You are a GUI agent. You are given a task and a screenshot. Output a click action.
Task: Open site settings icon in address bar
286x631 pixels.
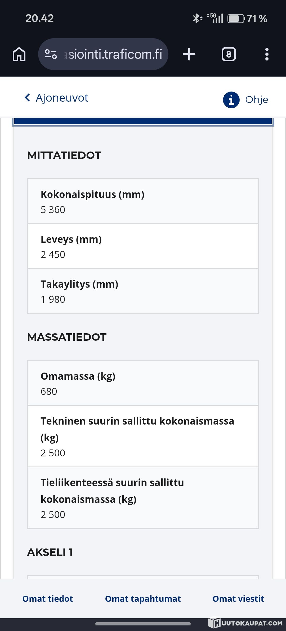51,54
